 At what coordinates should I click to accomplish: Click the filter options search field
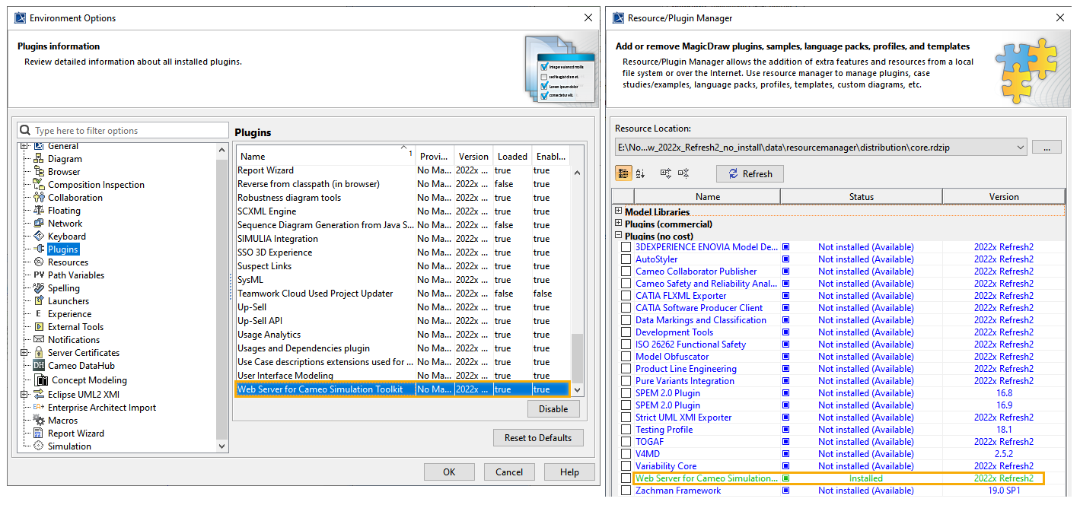(129, 131)
